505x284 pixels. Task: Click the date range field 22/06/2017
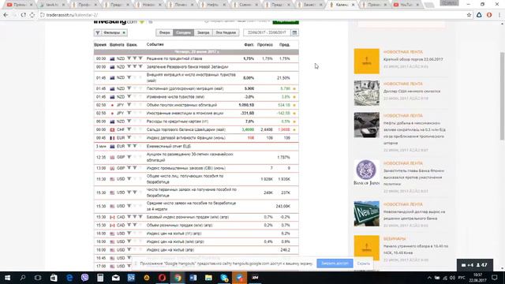tap(267, 32)
